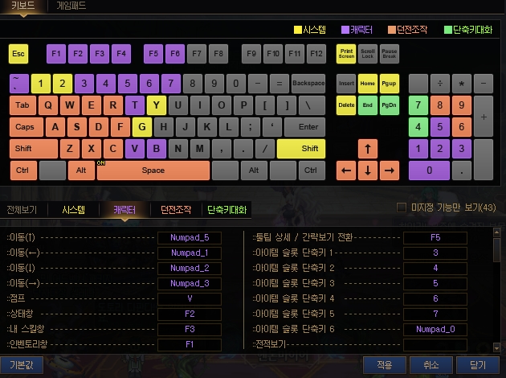The image size is (506, 378).
Task: Switch to the 게임패드 tab
Action: (x=71, y=6)
